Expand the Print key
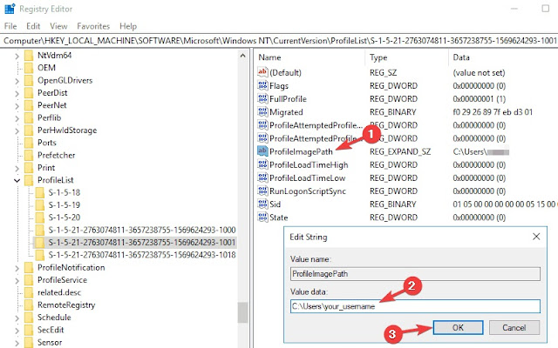 (17, 168)
